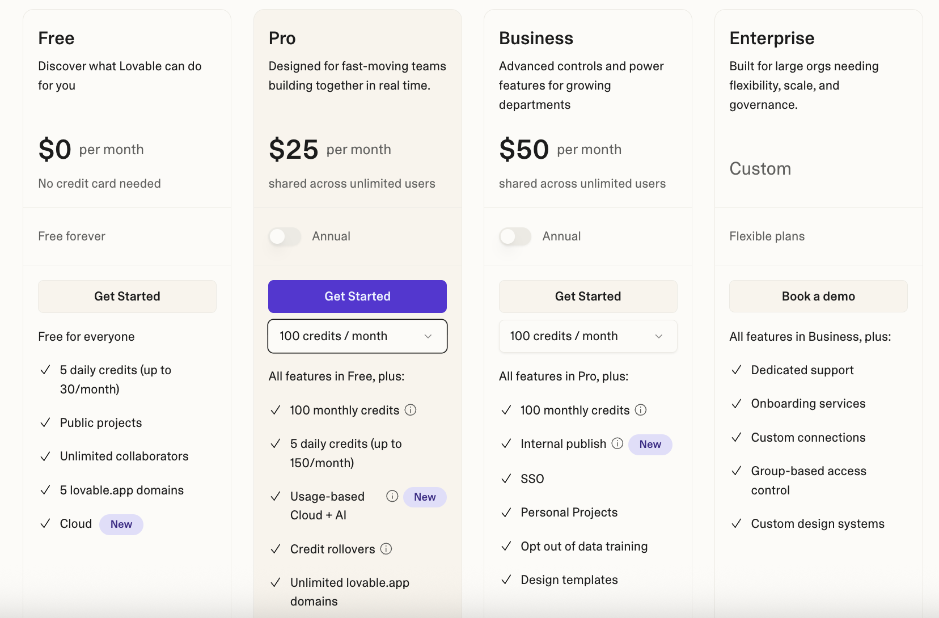Viewport: 939px width, 618px height.
Task: Click Get Started on the Free plan
Action: pyautogui.click(x=127, y=297)
